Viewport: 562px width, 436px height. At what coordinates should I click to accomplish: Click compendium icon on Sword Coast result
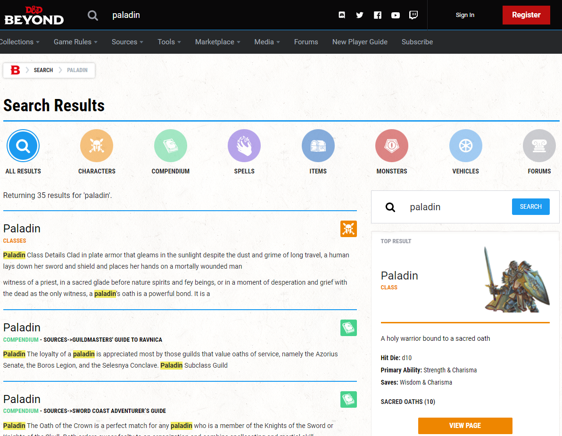point(349,399)
